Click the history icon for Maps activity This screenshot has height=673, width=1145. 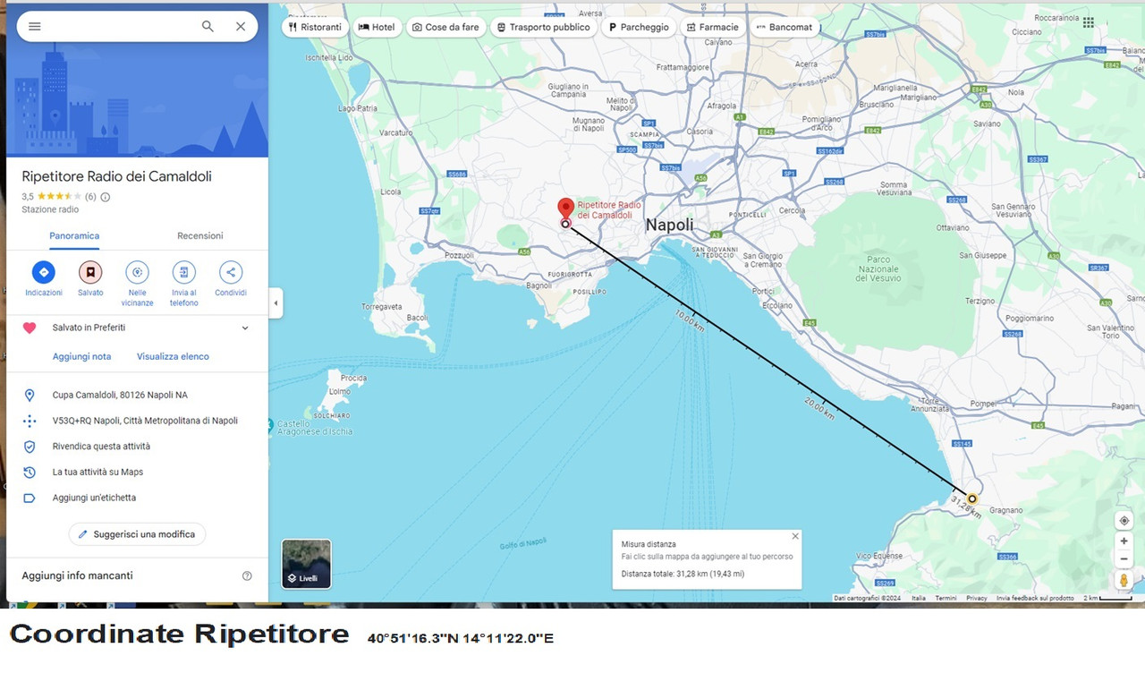pos(30,472)
